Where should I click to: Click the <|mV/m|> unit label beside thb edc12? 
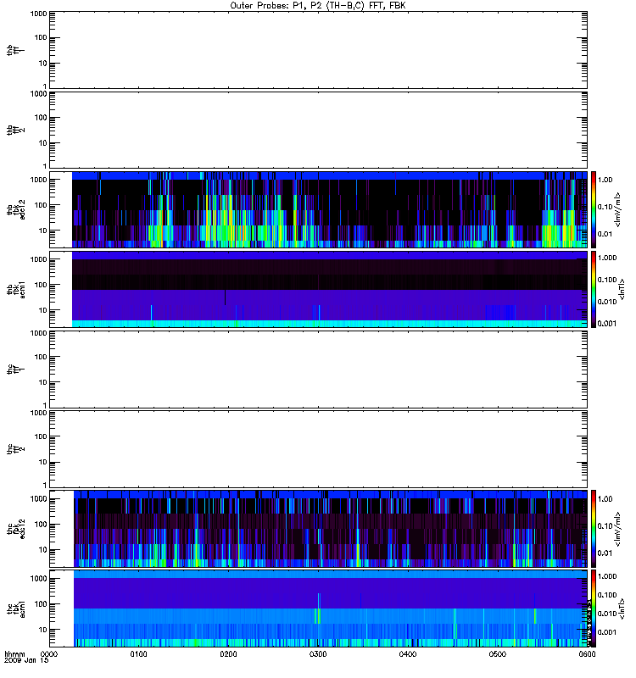(618, 209)
